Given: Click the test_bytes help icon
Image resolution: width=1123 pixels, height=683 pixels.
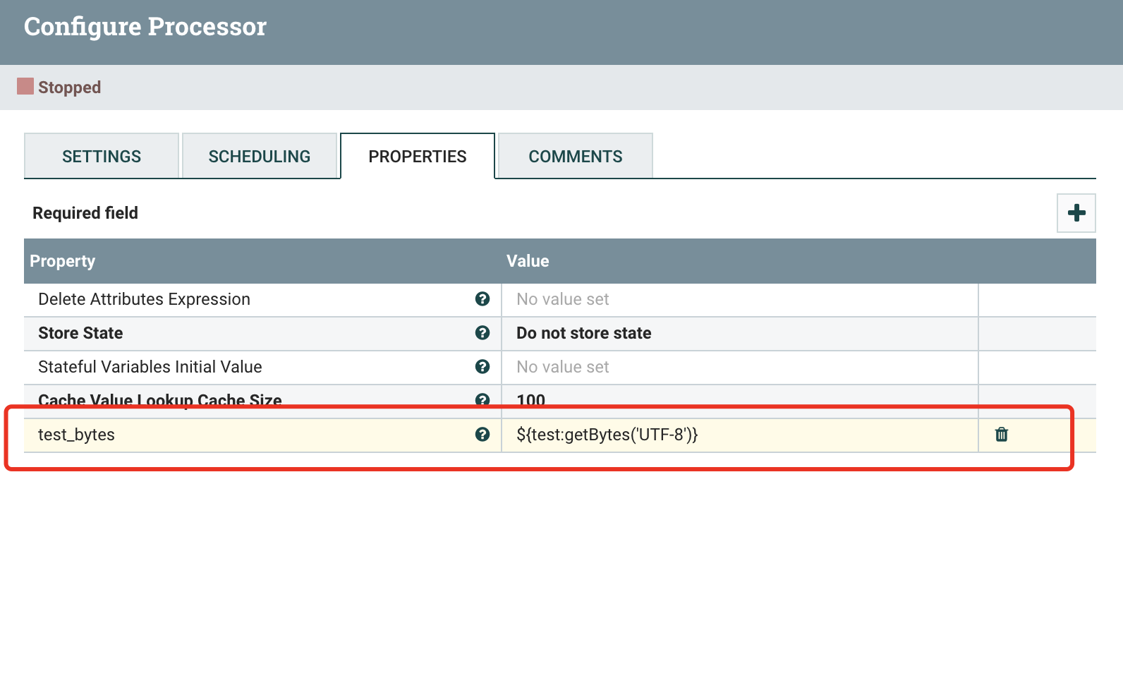Looking at the screenshot, I should (x=482, y=435).
